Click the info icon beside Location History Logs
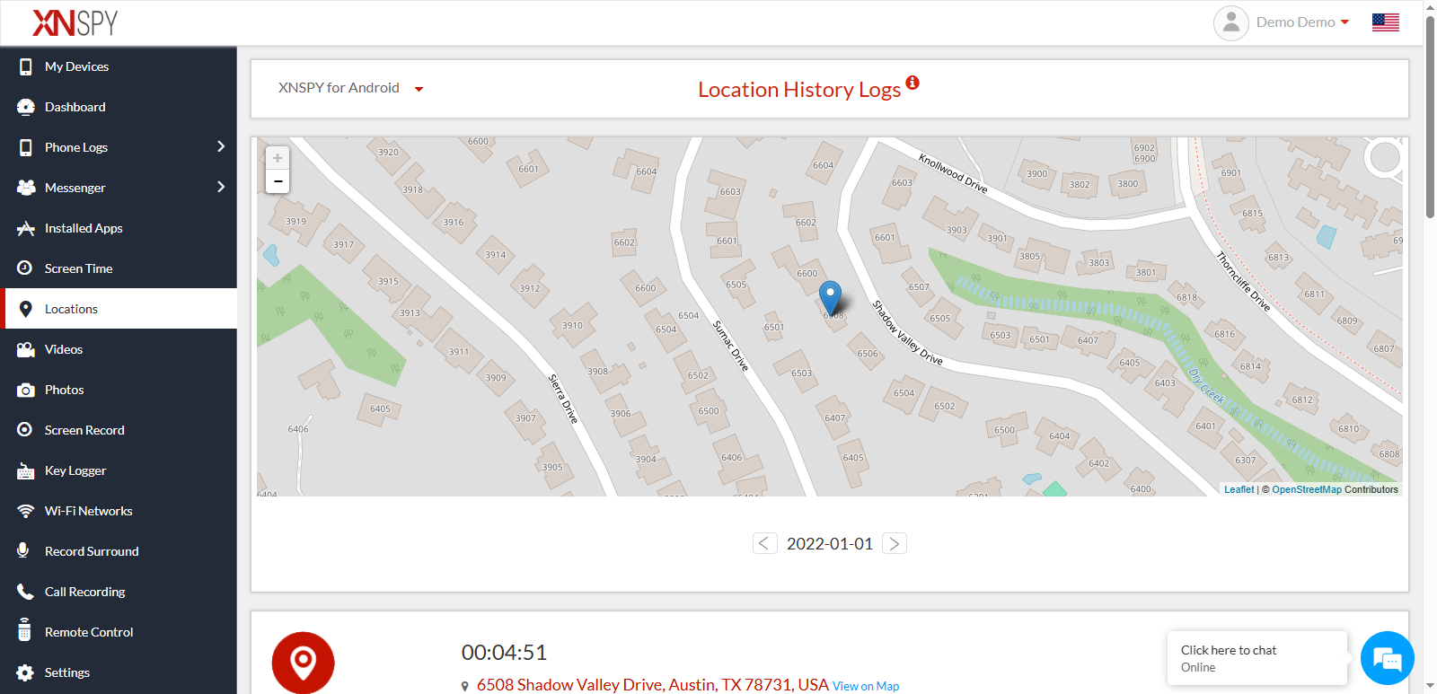1437x694 pixels. click(912, 83)
